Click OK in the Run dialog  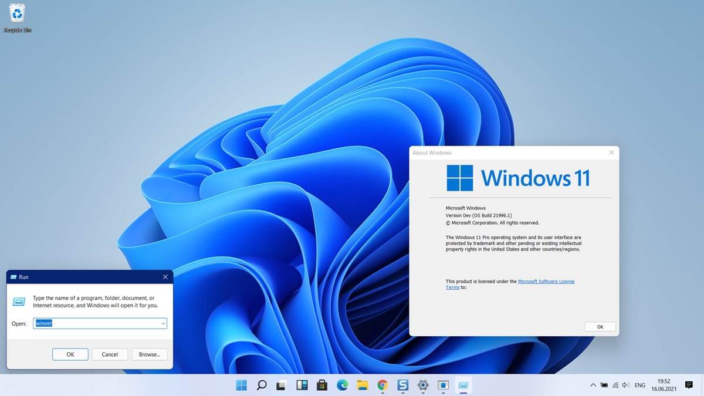(70, 354)
